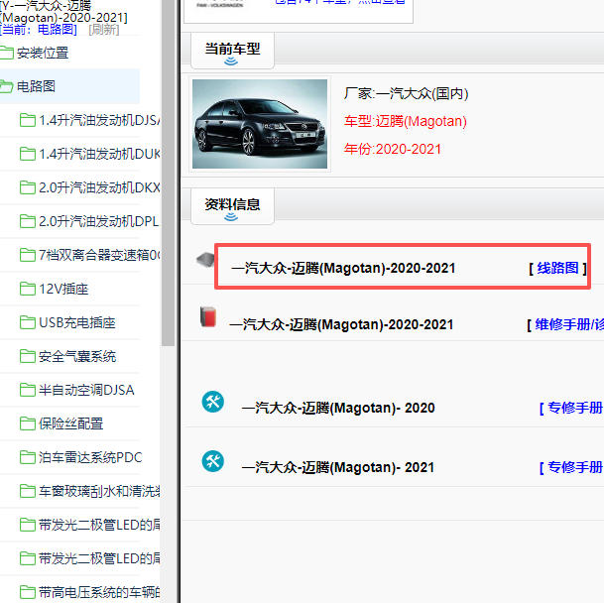Open the 12V插座 tree item
This screenshot has width=604, height=603.
click(x=63, y=289)
